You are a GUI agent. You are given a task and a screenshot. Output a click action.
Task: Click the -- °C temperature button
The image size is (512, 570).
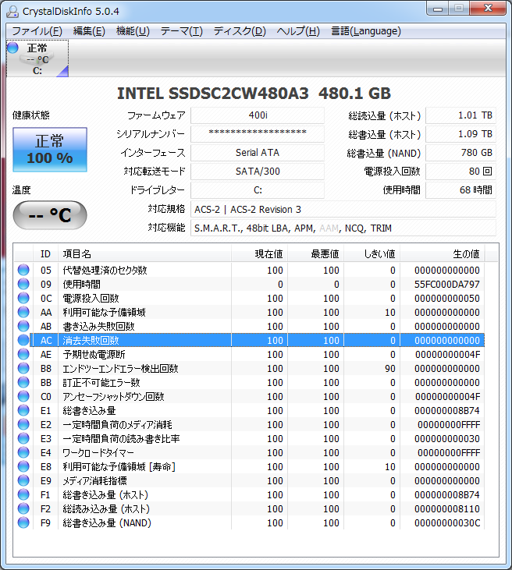(x=50, y=215)
